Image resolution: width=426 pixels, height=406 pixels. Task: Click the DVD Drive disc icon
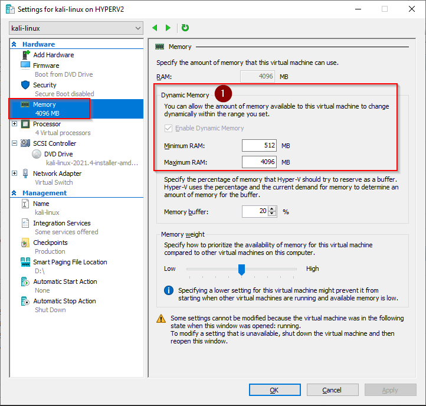(x=37, y=154)
